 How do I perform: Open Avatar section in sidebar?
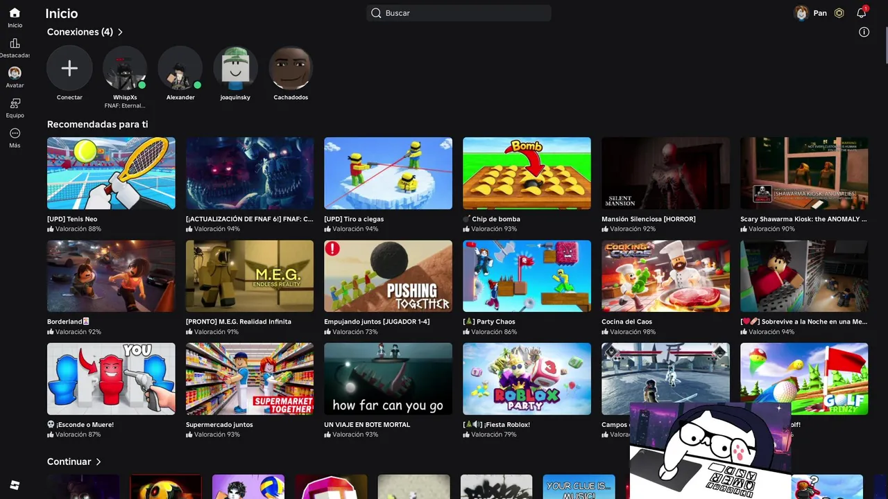[15, 73]
